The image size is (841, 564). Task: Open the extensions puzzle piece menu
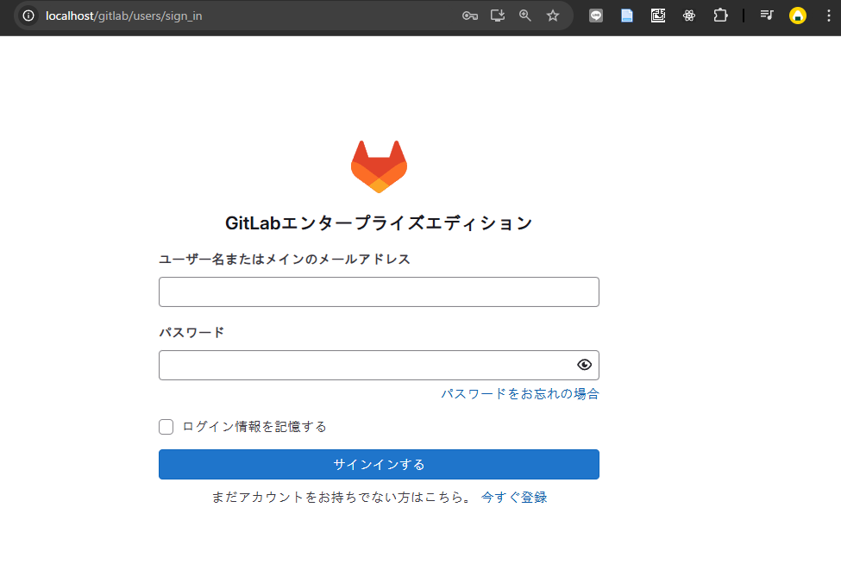(x=720, y=16)
